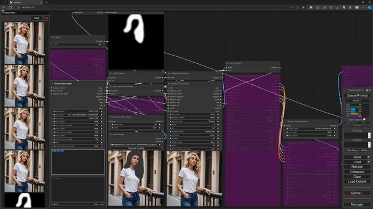Collapse the Gaussian Blur Mask node dot
The width and height of the screenshot is (373, 209).
click(x=111, y=117)
